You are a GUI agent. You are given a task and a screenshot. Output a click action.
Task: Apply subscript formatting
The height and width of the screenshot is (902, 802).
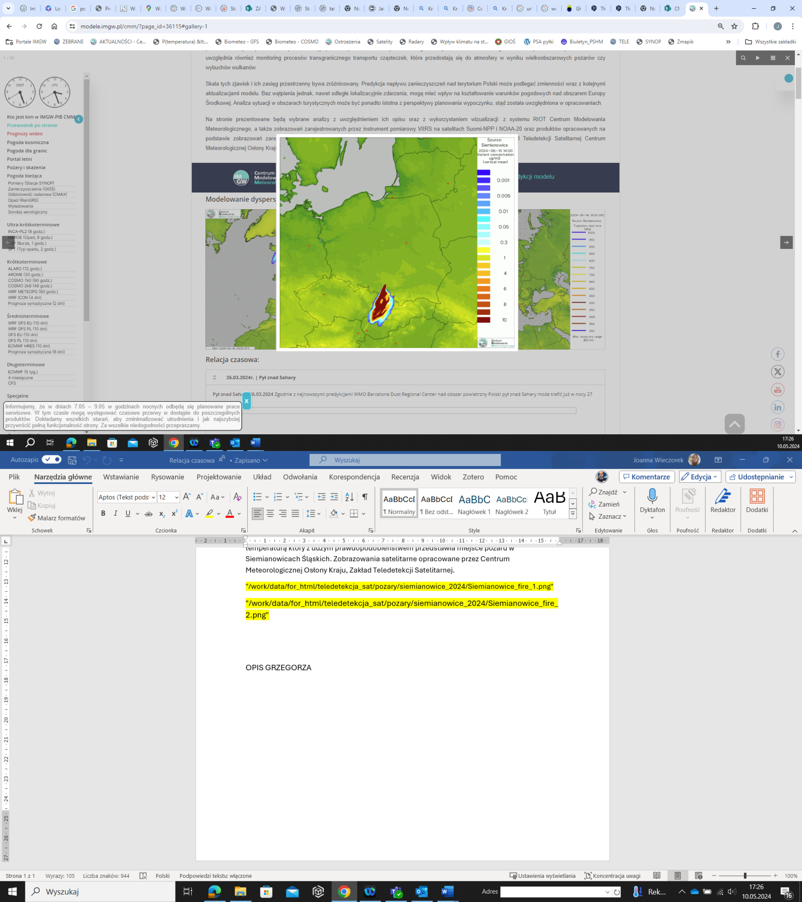click(x=162, y=513)
